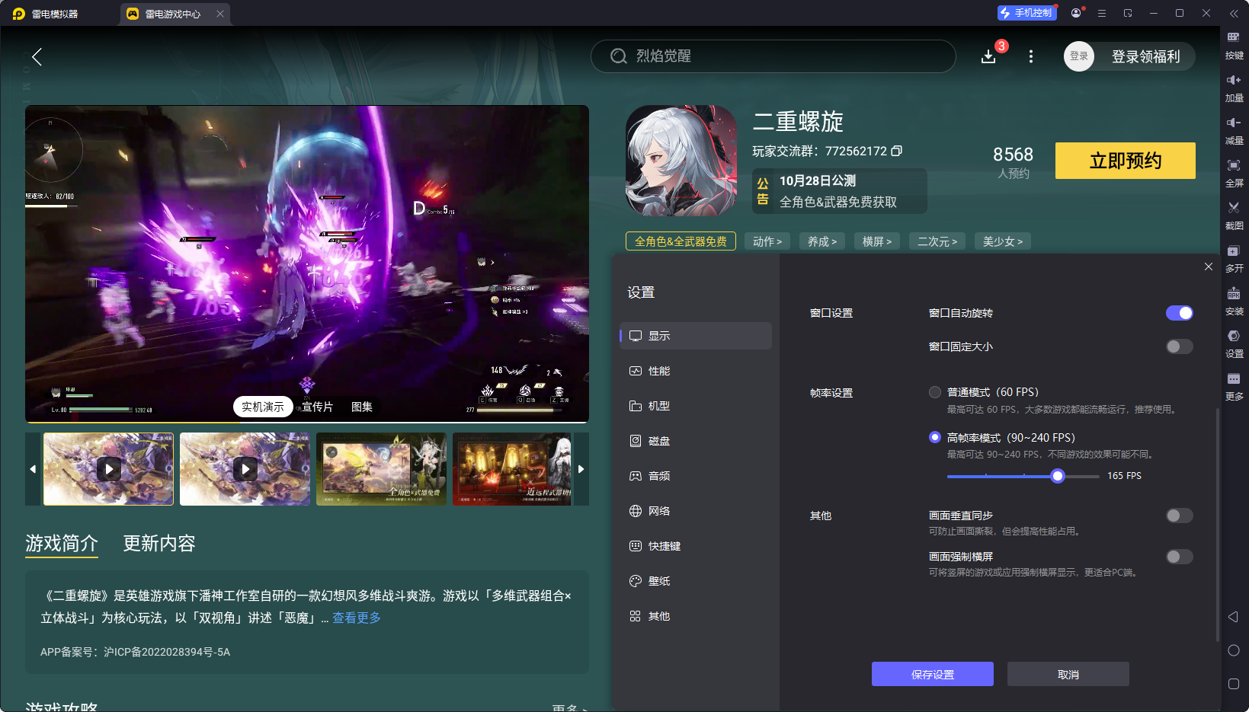Screen dimensions: 1249x712
Task: Install an APK via the 安装 sidebar icon
Action: point(1235,301)
